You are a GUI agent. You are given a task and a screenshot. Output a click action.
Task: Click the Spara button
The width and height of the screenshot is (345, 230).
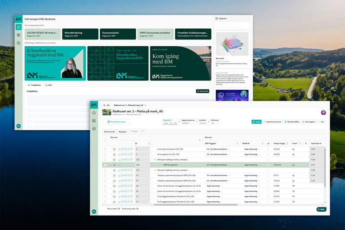[x=256, y=122]
